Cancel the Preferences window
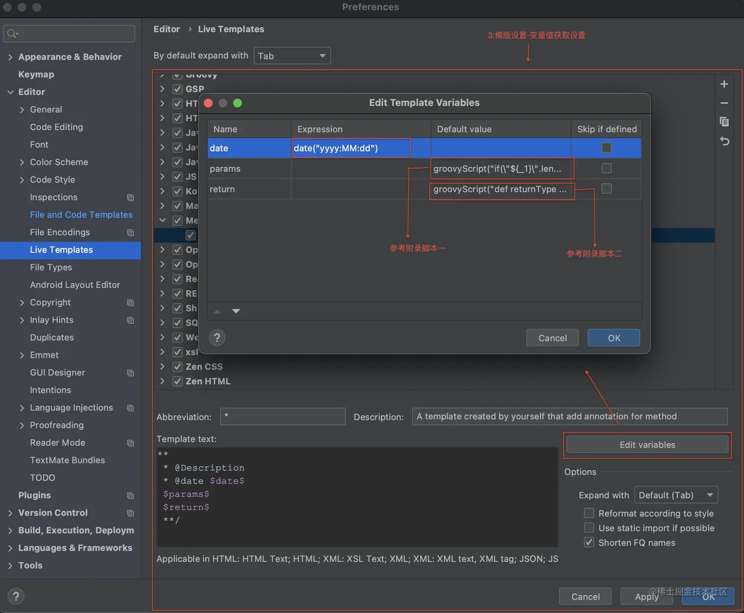The width and height of the screenshot is (744, 613). tap(585, 597)
